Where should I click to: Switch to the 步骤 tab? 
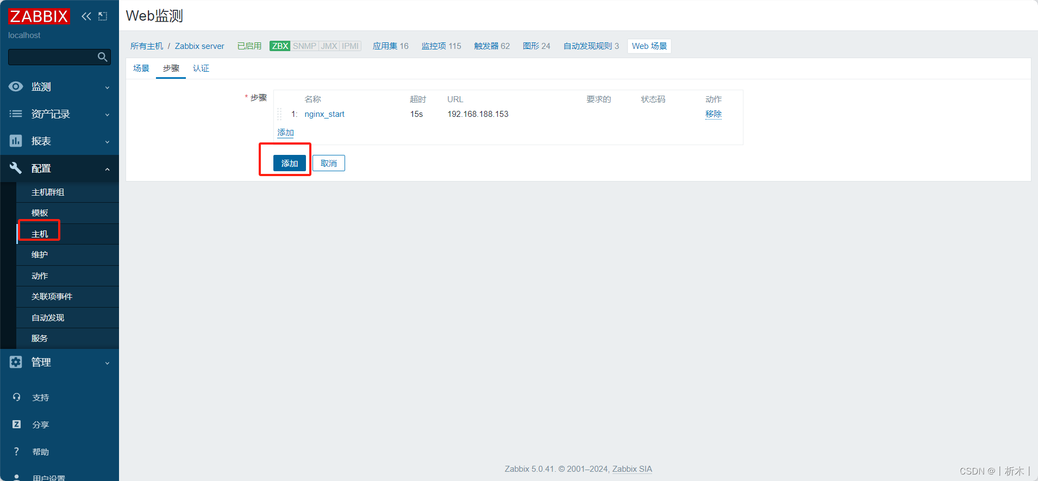tap(171, 68)
